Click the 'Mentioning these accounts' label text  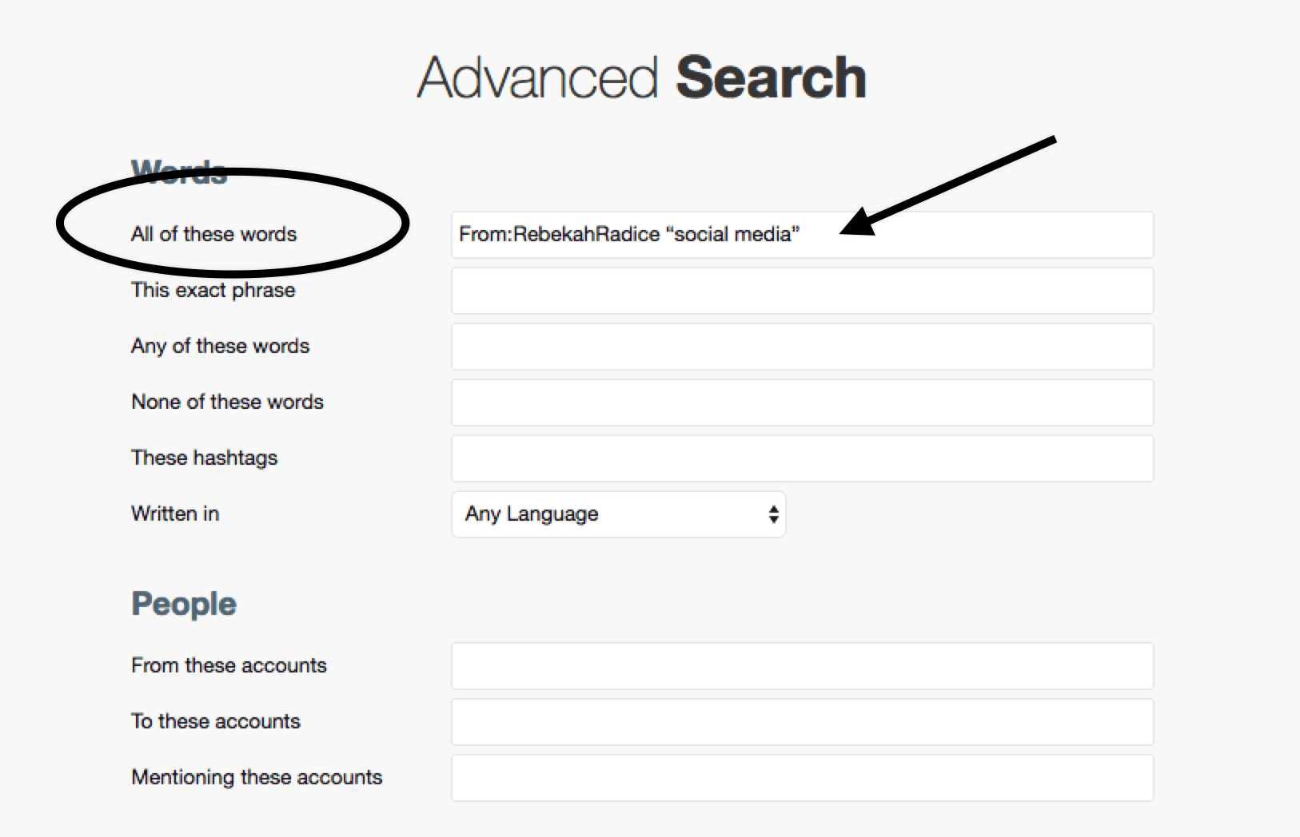[x=257, y=777]
